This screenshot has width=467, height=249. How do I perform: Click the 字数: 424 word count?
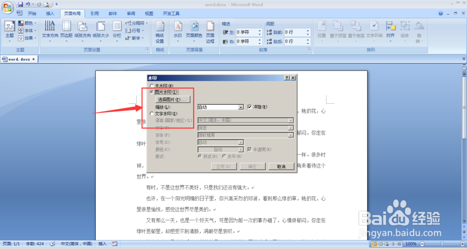pos(35,244)
